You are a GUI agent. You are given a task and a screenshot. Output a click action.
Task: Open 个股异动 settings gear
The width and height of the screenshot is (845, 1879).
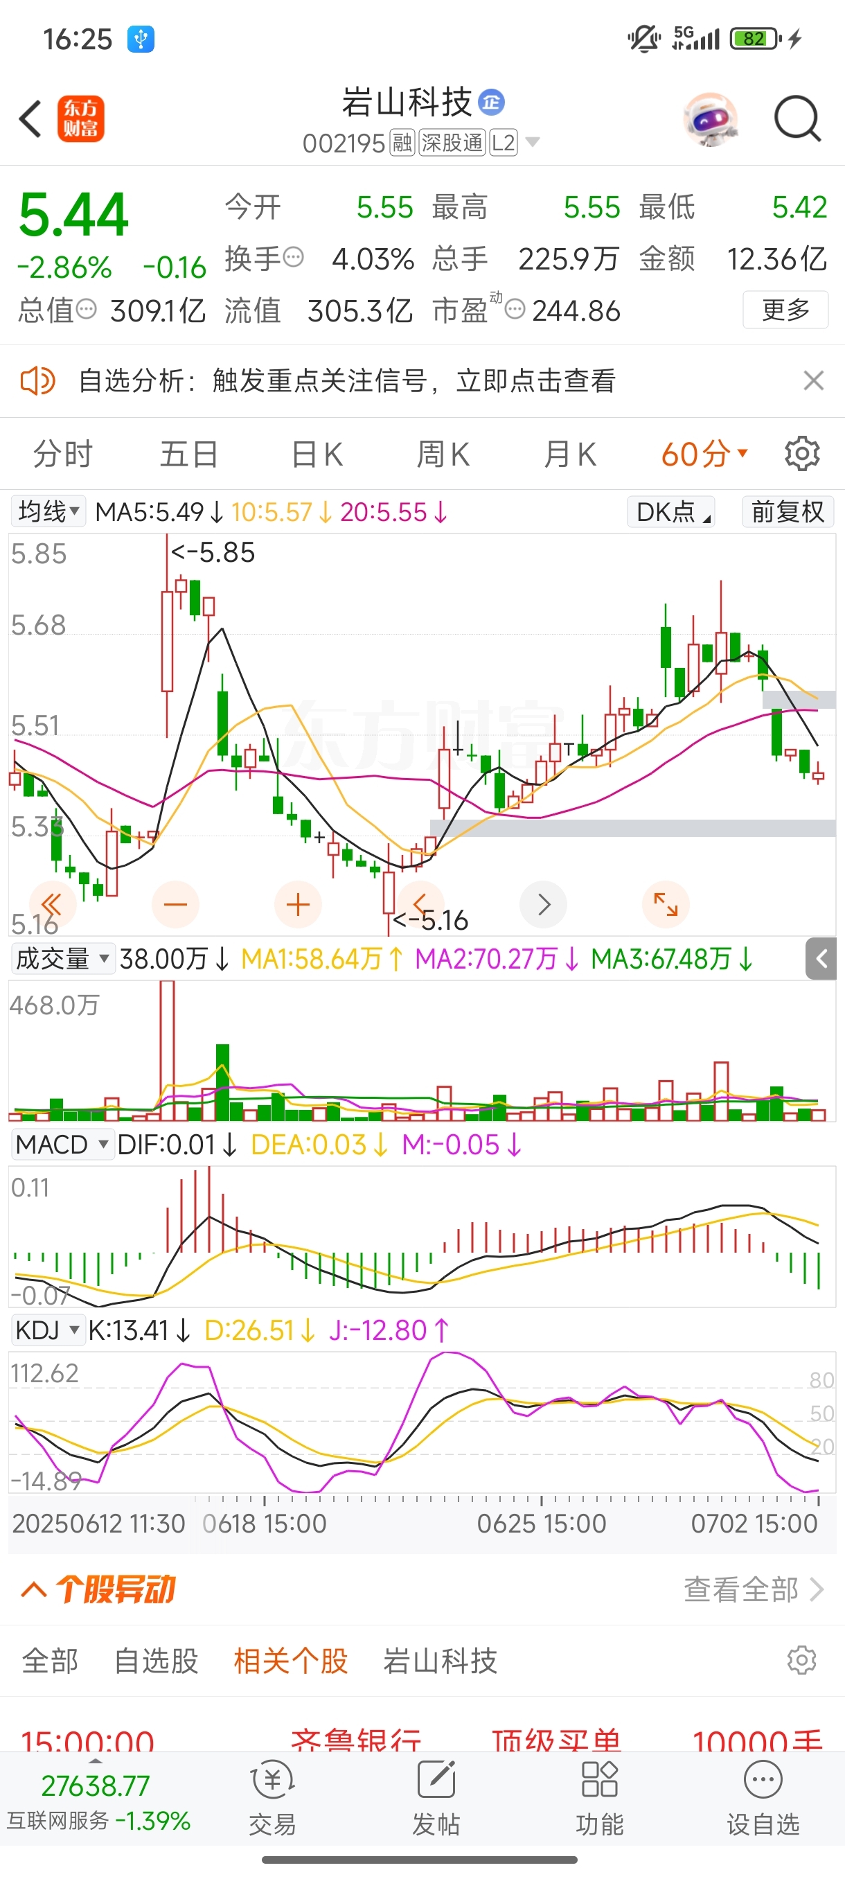point(801,1660)
